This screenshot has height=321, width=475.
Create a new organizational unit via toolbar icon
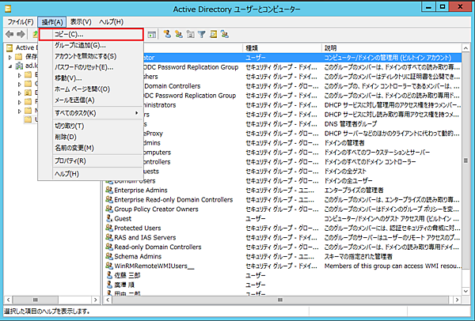tap(190, 34)
